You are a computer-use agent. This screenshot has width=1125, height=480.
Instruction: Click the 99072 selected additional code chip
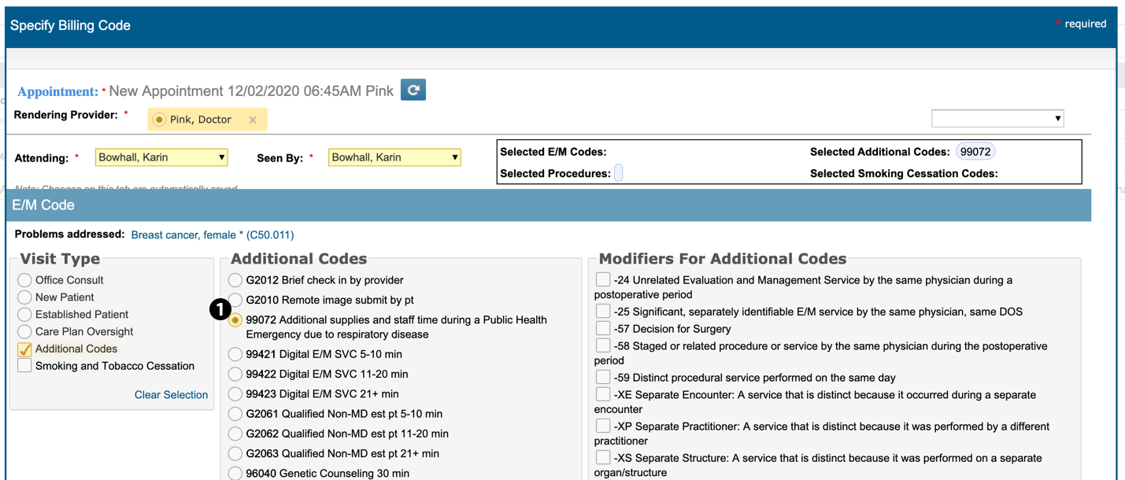coord(975,152)
